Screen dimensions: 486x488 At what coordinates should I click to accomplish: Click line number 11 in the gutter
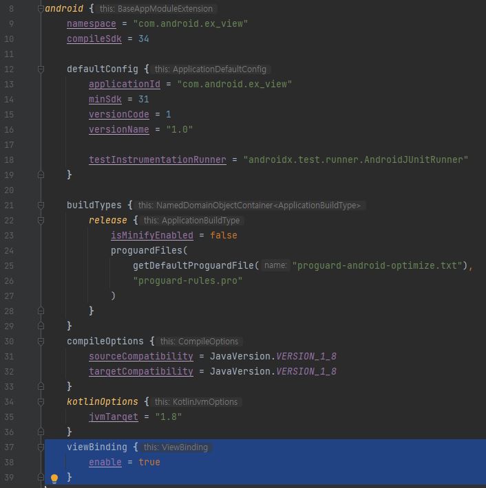coord(9,54)
